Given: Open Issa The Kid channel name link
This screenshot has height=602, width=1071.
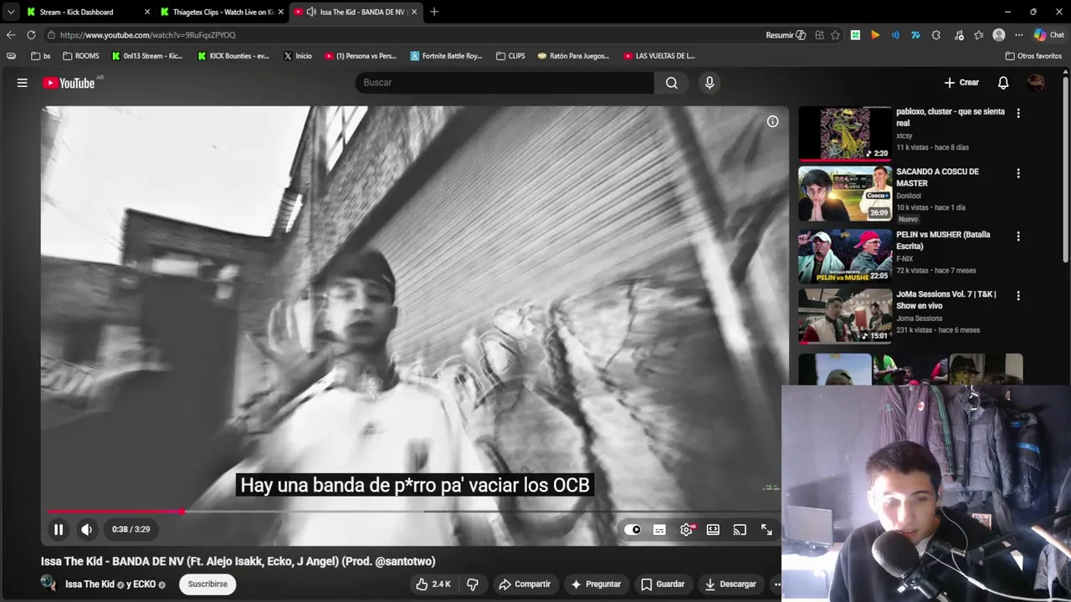Looking at the screenshot, I should pyautogui.click(x=90, y=584).
